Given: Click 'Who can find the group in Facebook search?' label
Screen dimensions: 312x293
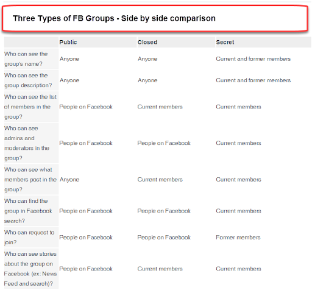Looking at the screenshot, I should pos(28,211).
